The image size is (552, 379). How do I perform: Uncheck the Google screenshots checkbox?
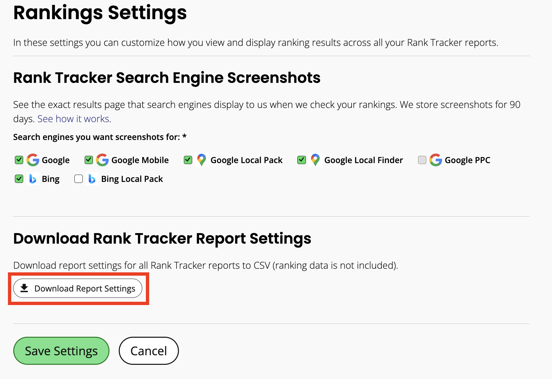point(19,160)
